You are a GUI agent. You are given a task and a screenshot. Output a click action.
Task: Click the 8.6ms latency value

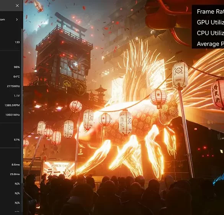pos(16,165)
